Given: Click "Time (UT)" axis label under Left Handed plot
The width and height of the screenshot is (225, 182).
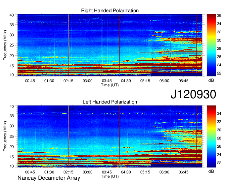Looking at the screenshot, I should click(x=110, y=176).
